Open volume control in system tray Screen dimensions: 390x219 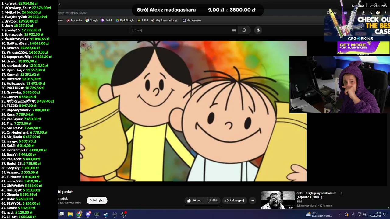365,214
